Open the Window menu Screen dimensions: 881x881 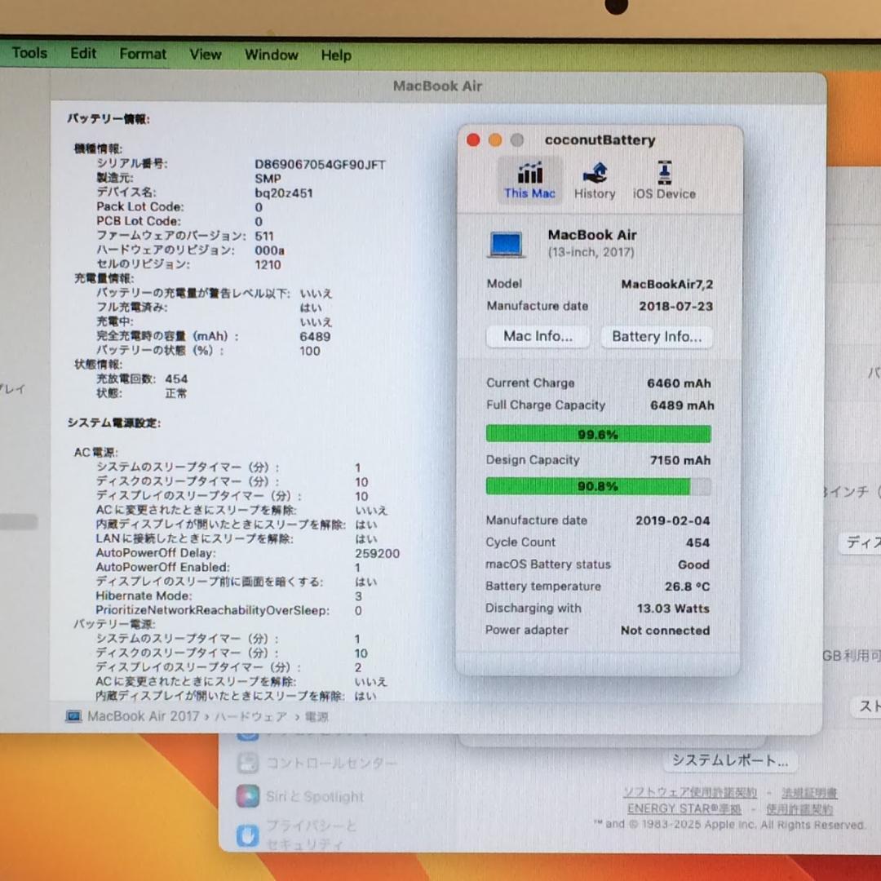pos(272,55)
